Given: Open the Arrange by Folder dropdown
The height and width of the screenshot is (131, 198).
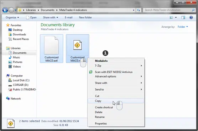Looking at the screenshot, I should pos(183,27).
